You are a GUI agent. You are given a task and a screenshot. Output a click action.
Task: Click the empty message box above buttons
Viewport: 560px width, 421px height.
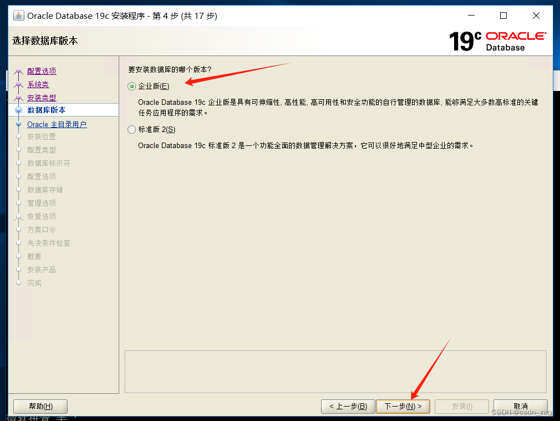[335, 372]
